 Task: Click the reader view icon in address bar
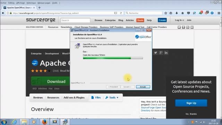116,13
